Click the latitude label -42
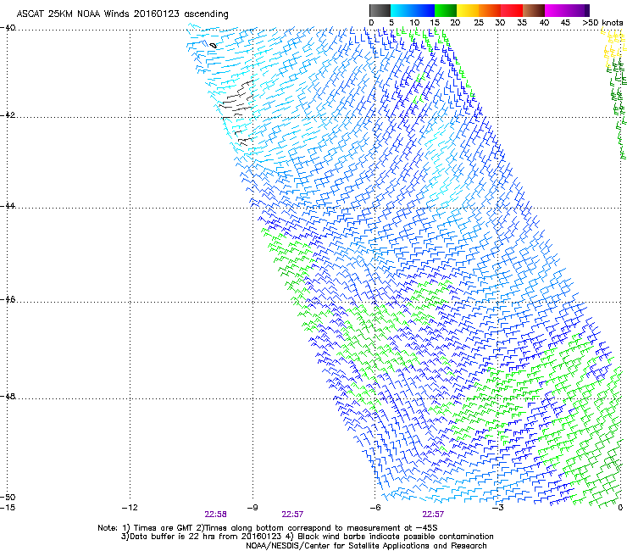The width and height of the screenshot is (627, 551). click(8, 114)
